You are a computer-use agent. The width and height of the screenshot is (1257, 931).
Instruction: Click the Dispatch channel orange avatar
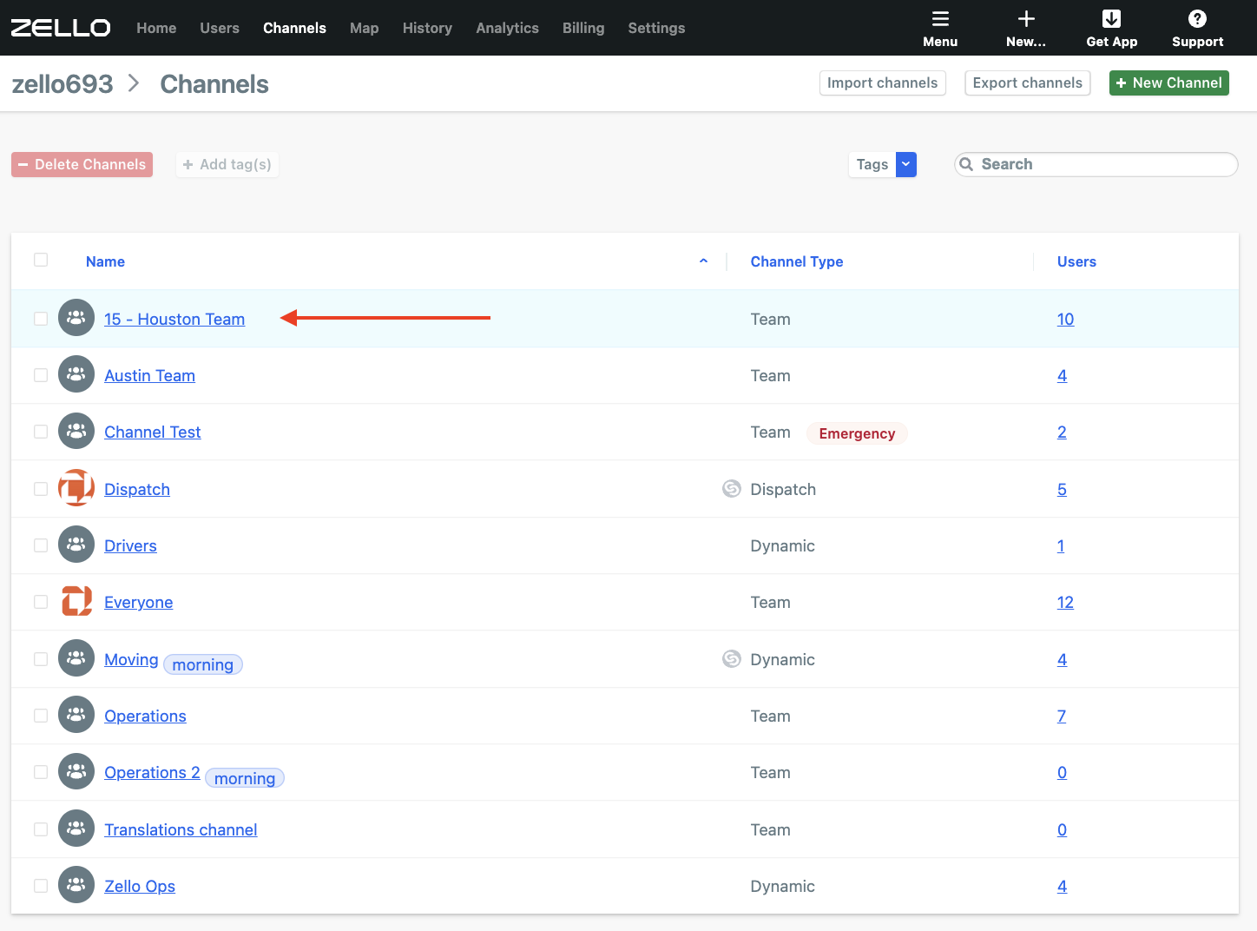76,488
